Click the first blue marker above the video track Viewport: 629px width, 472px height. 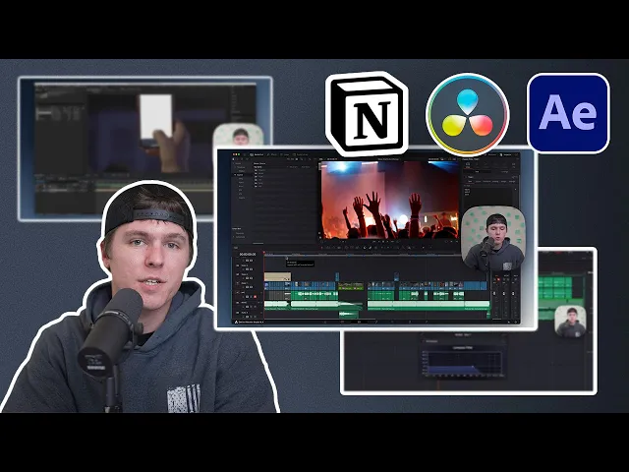(x=337, y=276)
